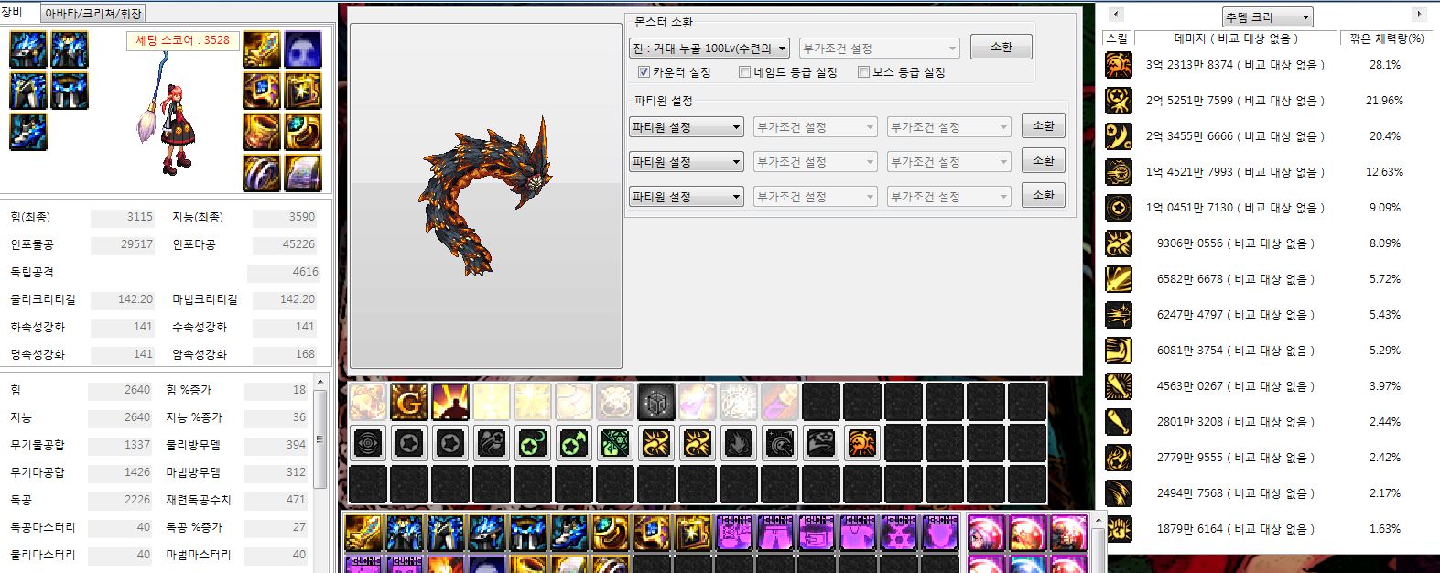The height and width of the screenshot is (573, 1440).
Task: Uncheck the 카운터 설정 checkbox
Action: (644, 72)
